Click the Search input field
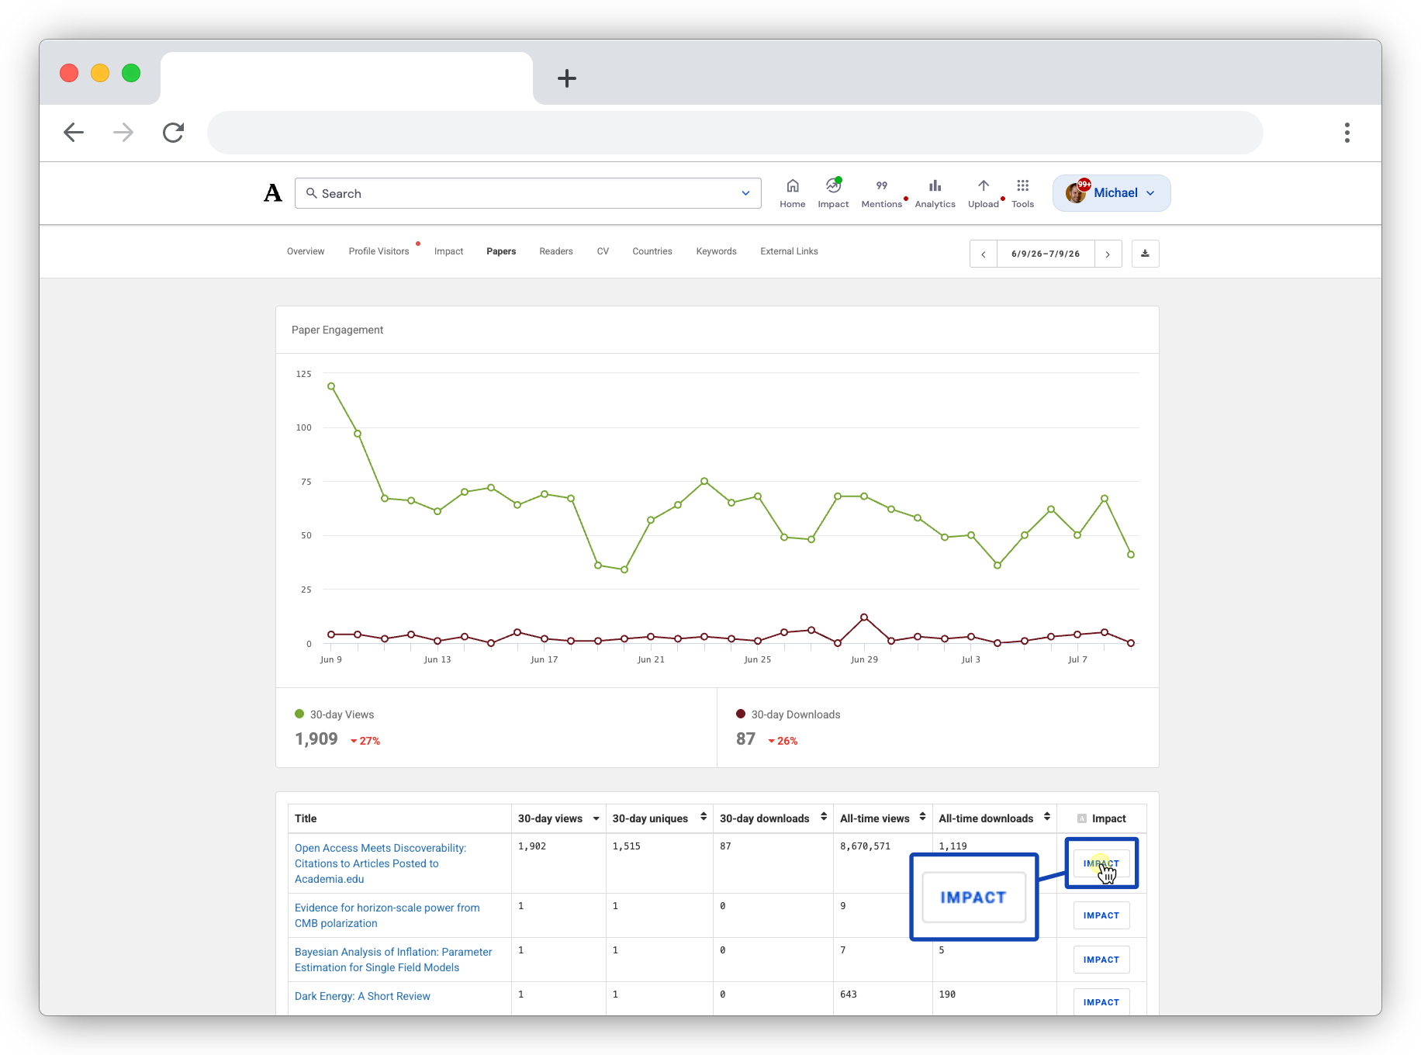 point(520,193)
